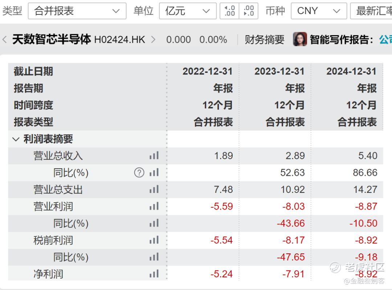The width and height of the screenshot is (392, 290).
Task: Click net profit value -5.24
Action: pyautogui.click(x=222, y=274)
